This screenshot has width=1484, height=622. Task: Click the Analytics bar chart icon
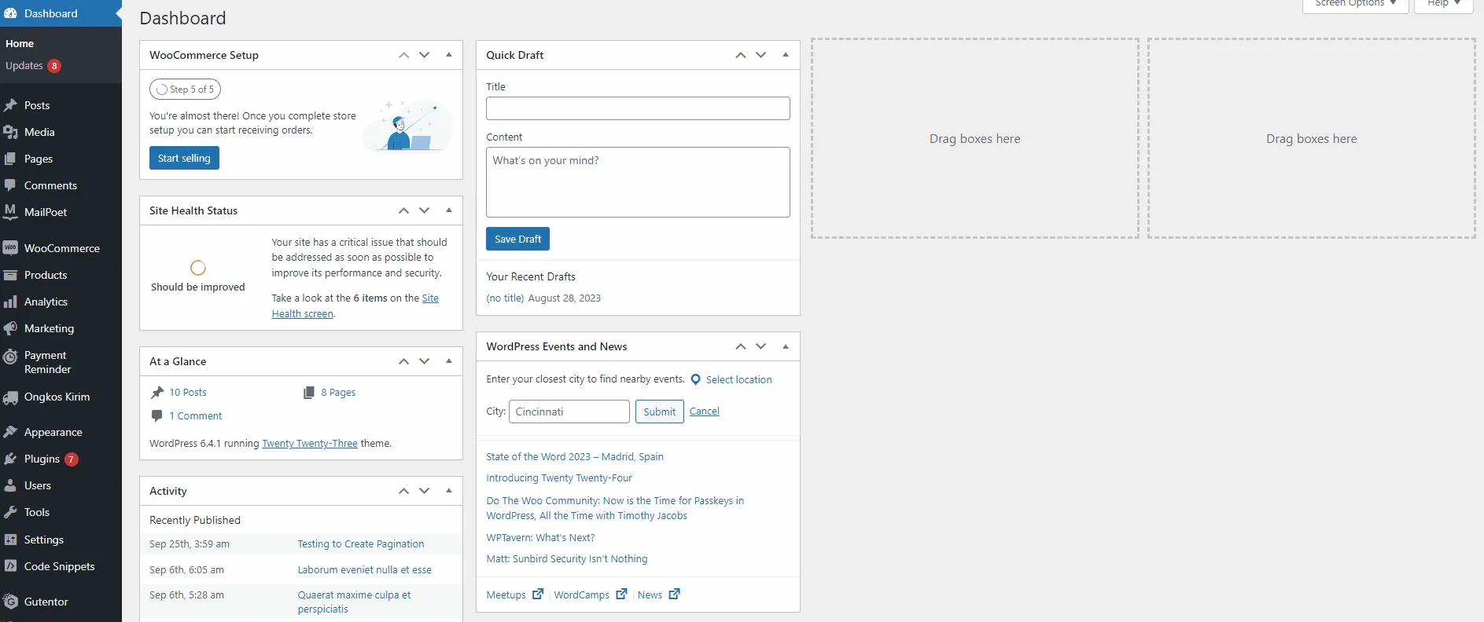[x=10, y=302]
